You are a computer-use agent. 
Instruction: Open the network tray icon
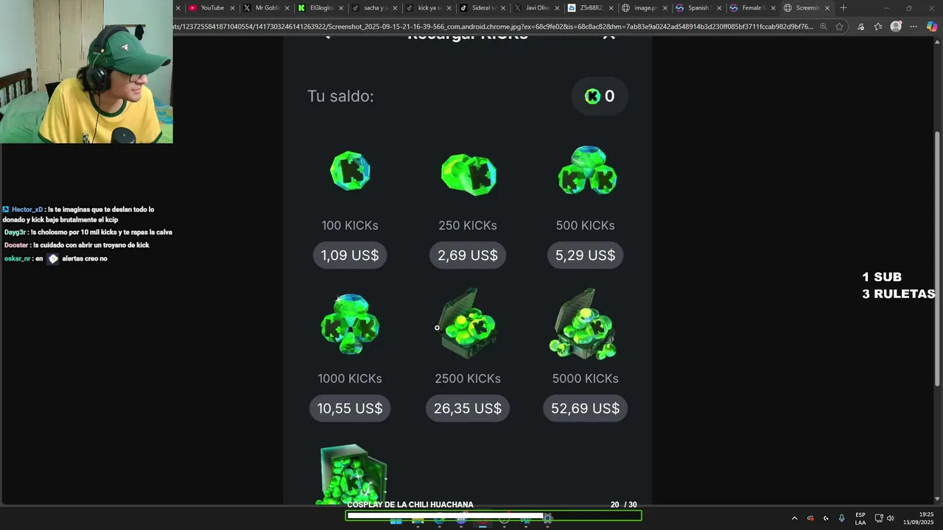[879, 518]
